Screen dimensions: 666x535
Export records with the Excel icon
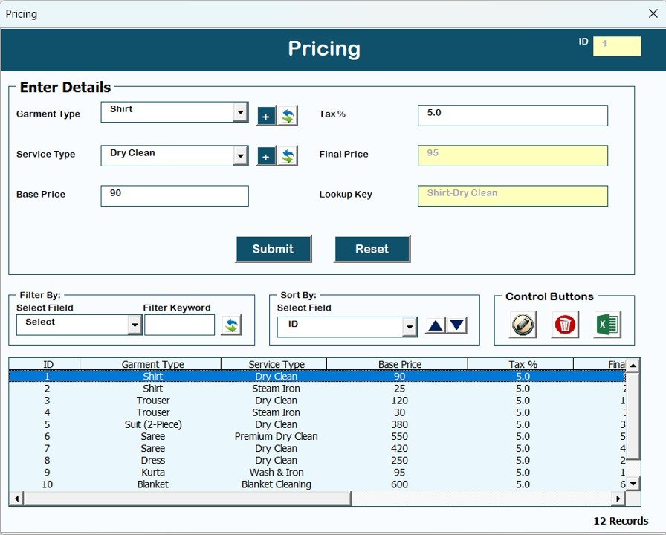click(x=607, y=325)
